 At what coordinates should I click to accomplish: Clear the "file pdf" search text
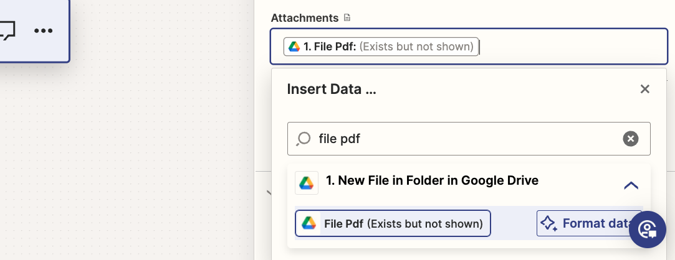point(631,139)
